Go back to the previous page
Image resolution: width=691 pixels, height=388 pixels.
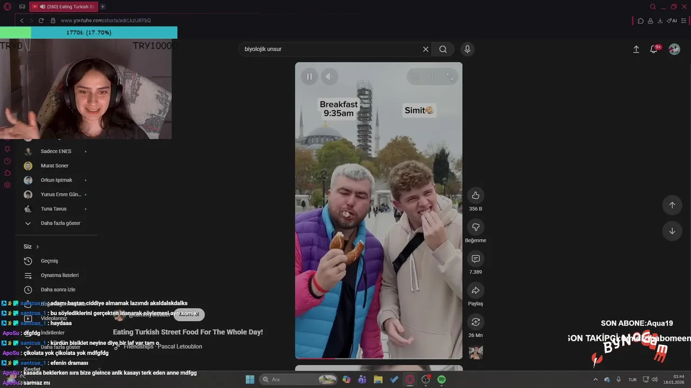coord(22,20)
